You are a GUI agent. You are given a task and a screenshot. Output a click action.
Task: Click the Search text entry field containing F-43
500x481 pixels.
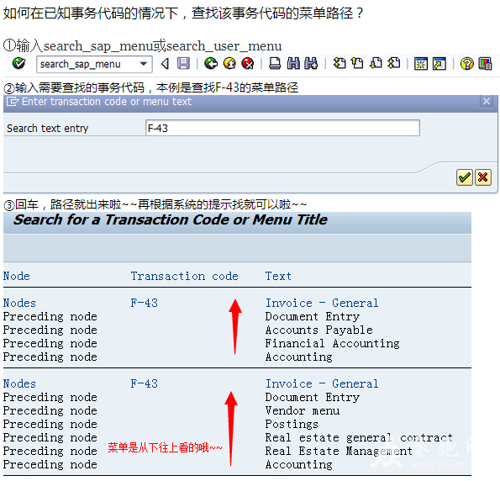point(282,128)
